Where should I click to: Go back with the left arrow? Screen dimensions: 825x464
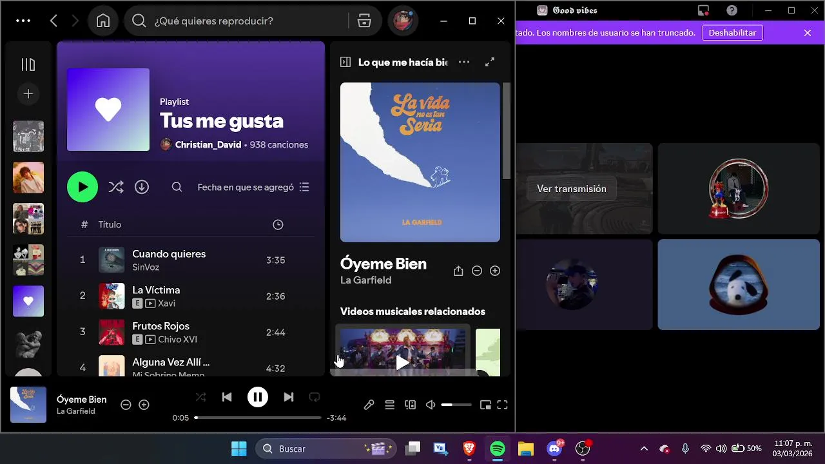[x=53, y=21]
